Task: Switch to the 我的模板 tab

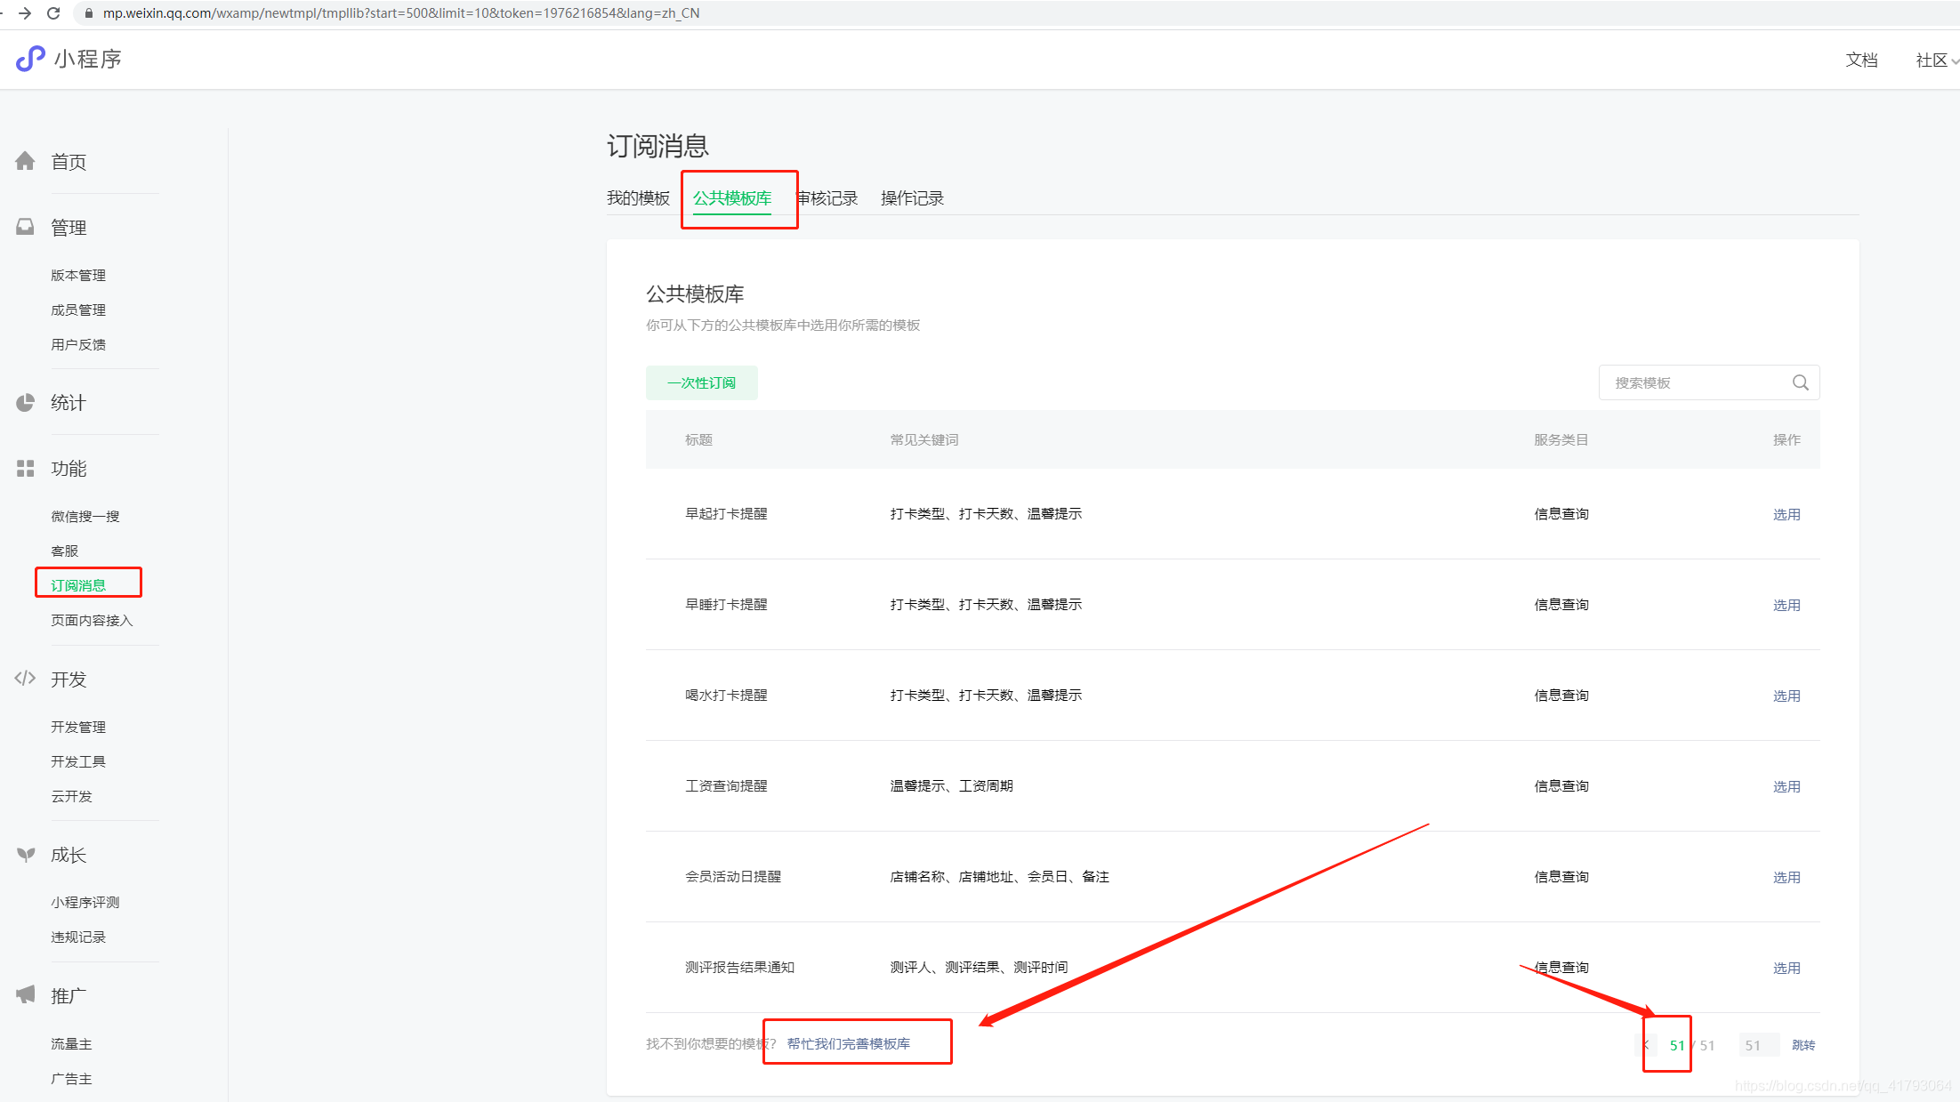Action: coord(638,198)
